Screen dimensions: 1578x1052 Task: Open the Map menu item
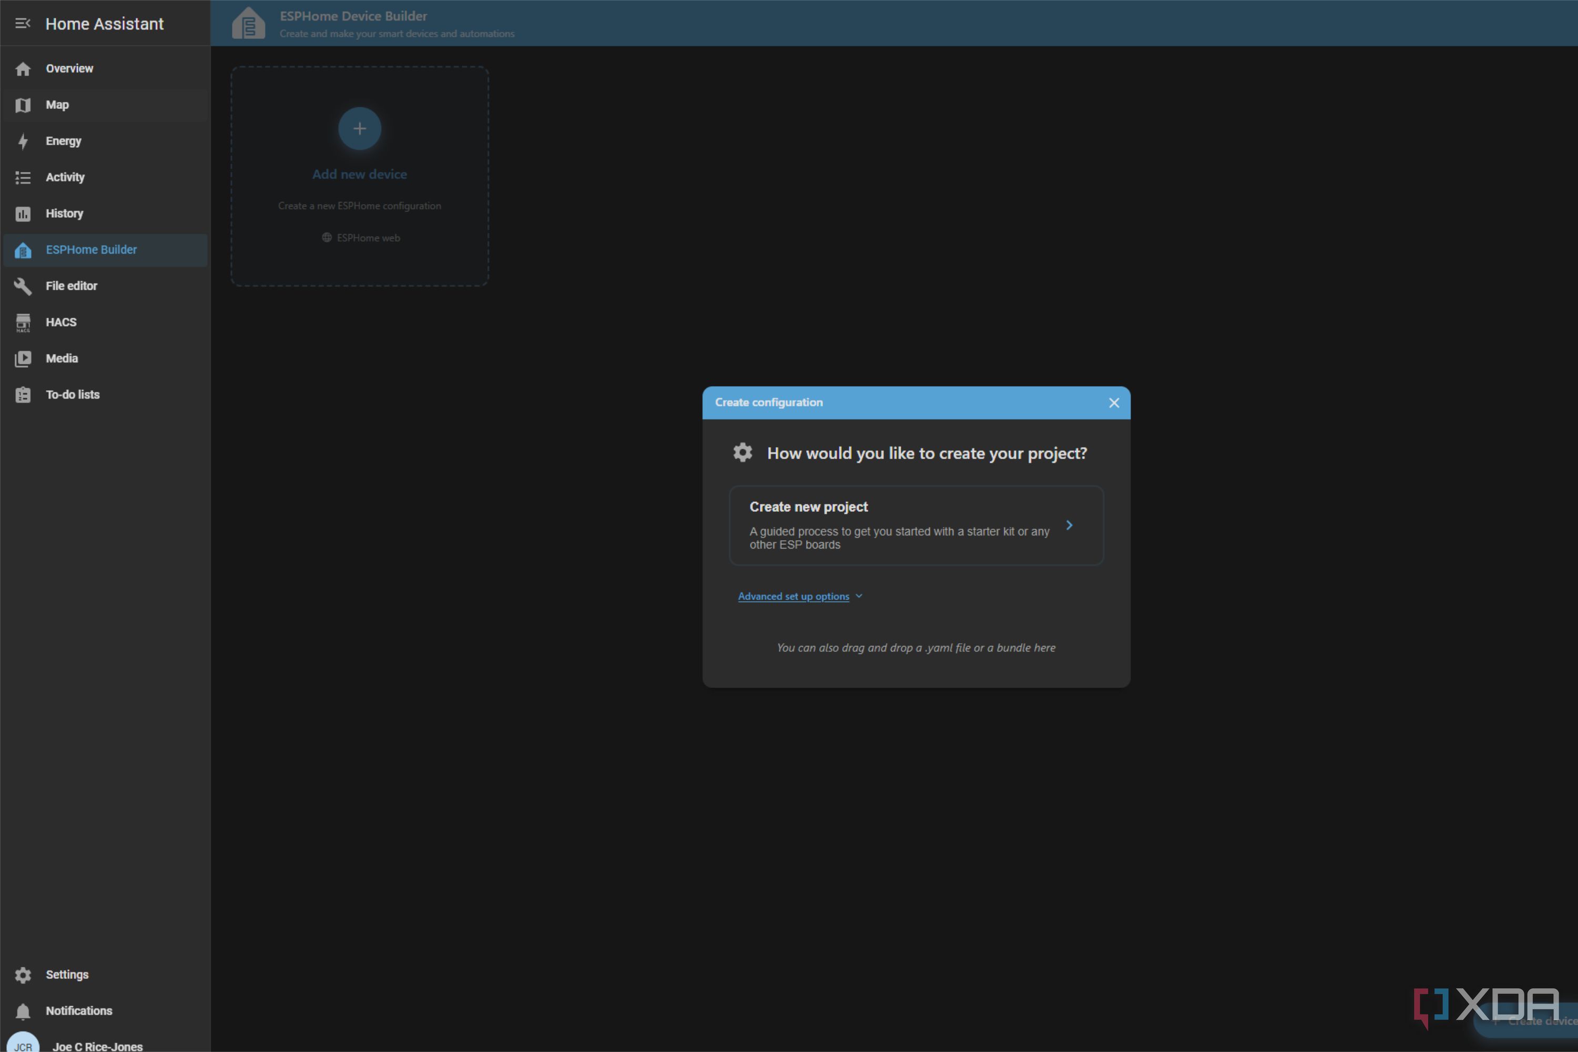pos(105,105)
